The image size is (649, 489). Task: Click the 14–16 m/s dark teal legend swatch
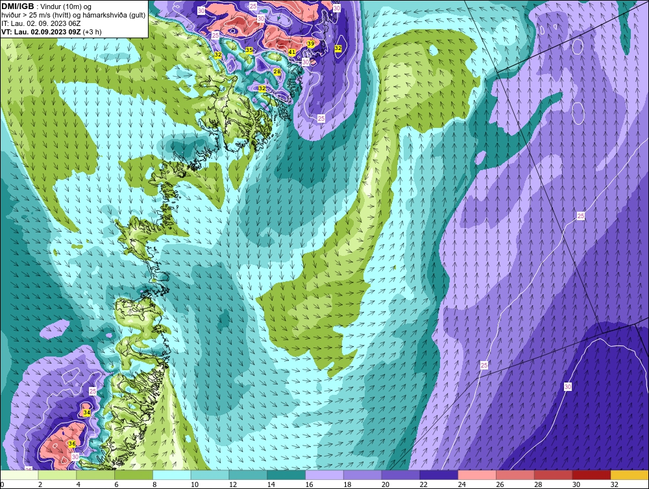tap(286, 475)
